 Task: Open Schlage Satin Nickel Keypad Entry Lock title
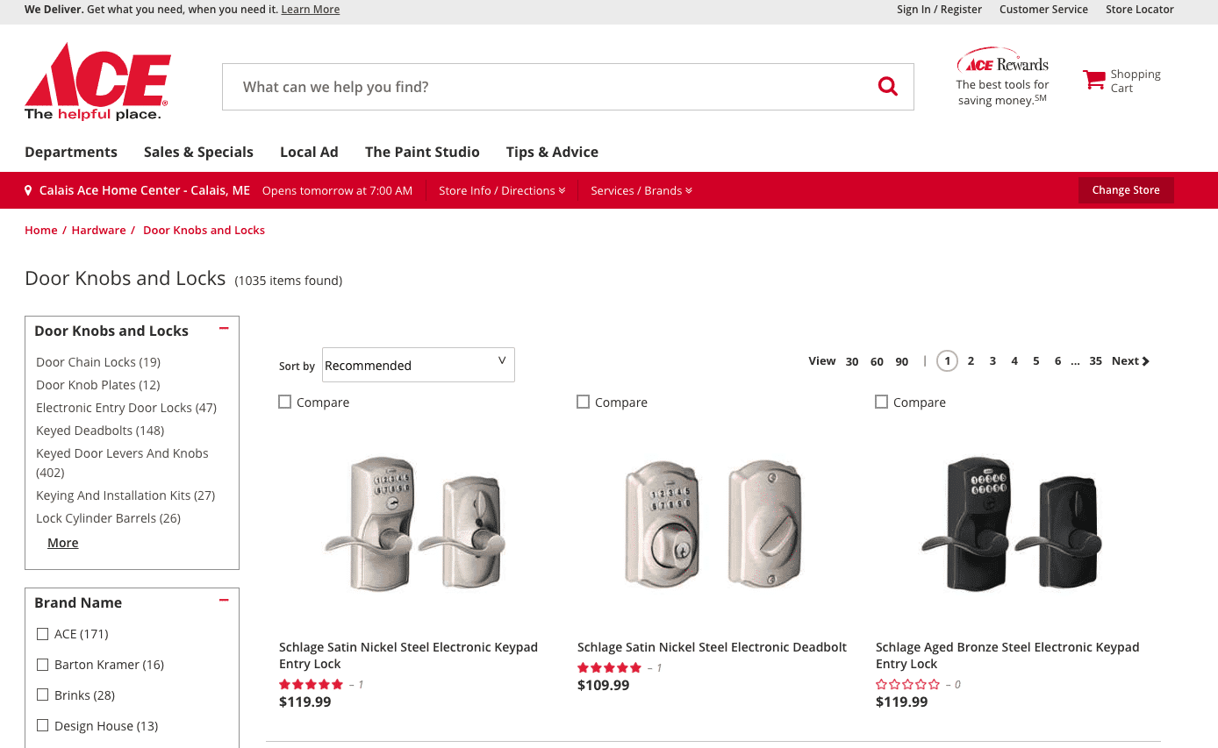[x=408, y=655]
